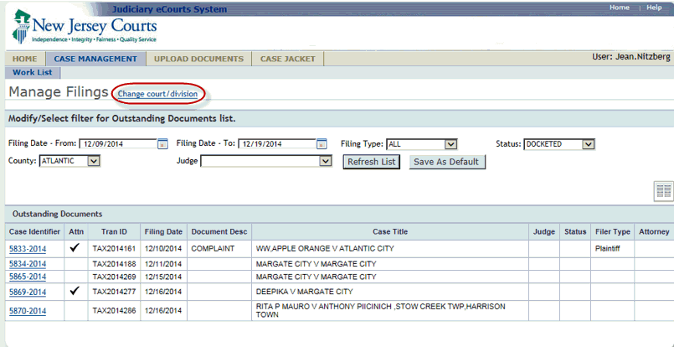Expand the County dropdown showing ATLANTIC
The height and width of the screenshot is (347, 674).
pyautogui.click(x=93, y=161)
